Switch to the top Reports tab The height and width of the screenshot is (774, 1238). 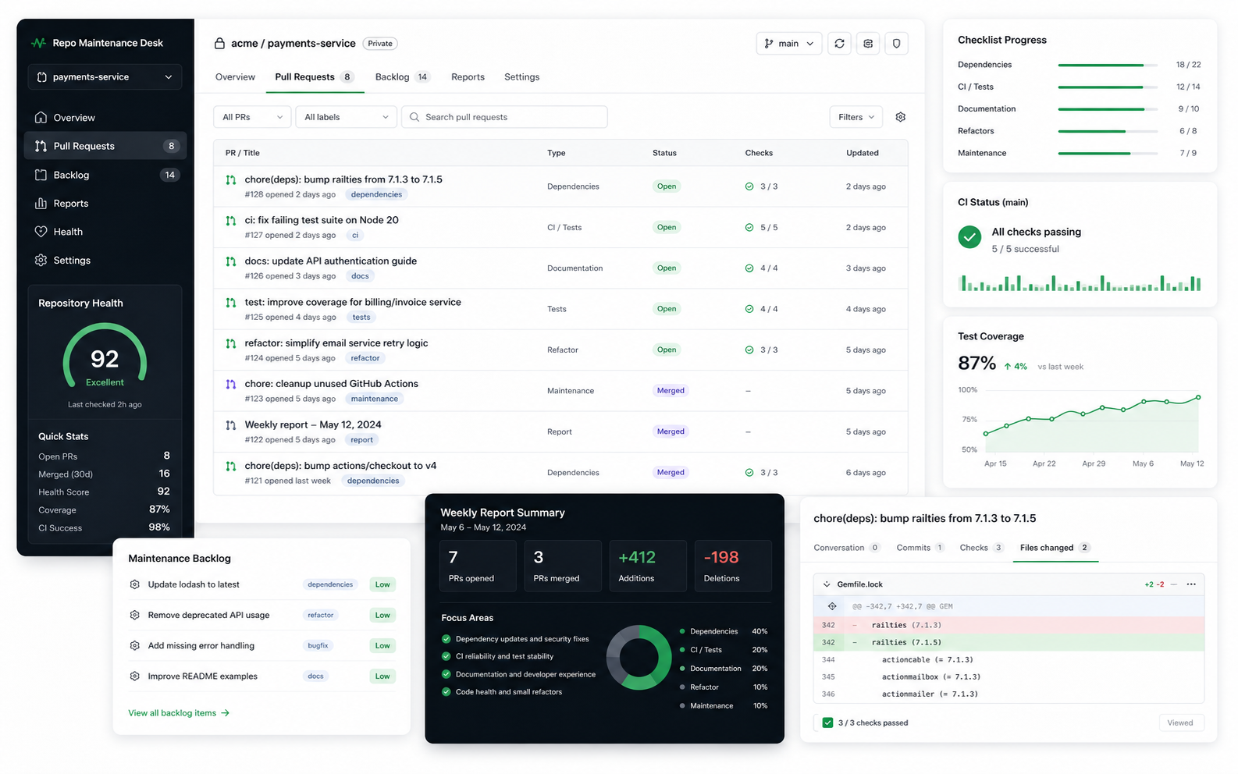468,77
